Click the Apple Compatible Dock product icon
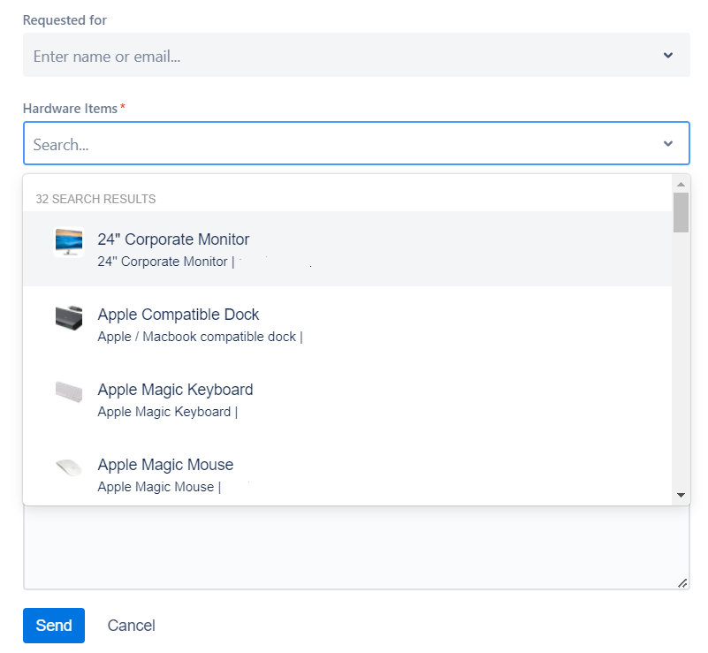The width and height of the screenshot is (708, 653). point(69,318)
